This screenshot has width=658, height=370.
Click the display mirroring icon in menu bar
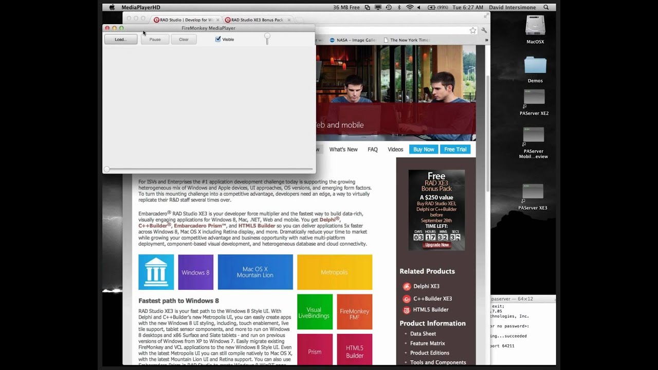(x=378, y=7)
